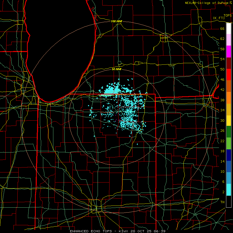This screenshot has width=233, height=233.
Task: Click the magenta swatch between 54 and 58
Action: pos(229,52)
